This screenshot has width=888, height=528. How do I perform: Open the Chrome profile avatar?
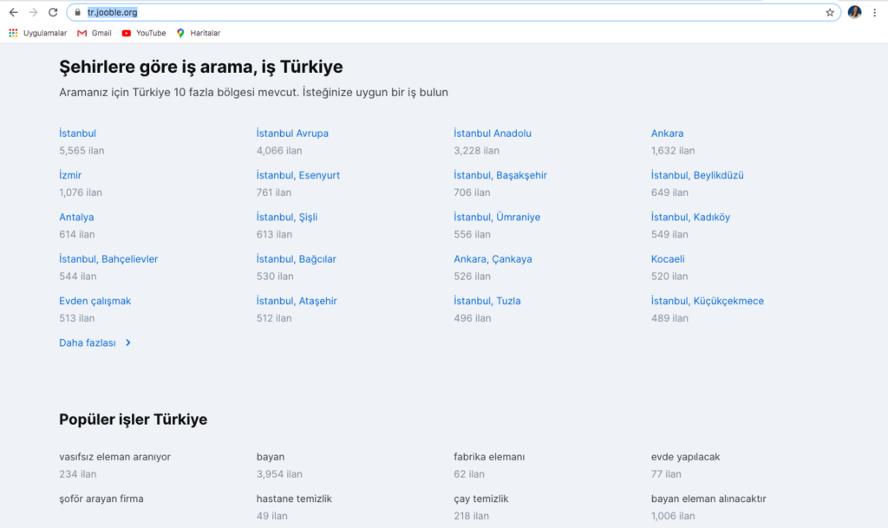coord(854,12)
